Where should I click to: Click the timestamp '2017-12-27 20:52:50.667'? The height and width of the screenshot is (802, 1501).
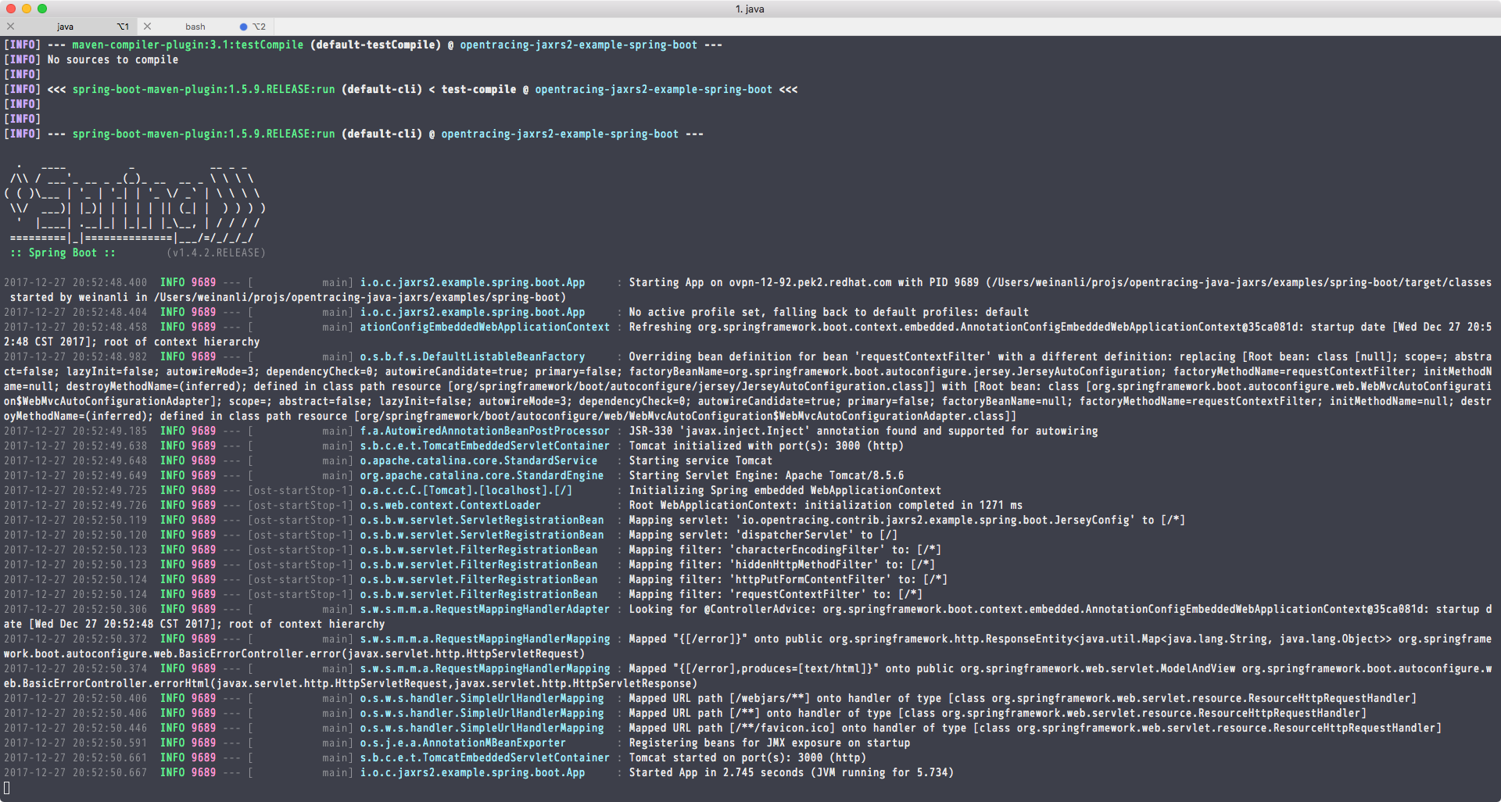pos(75,772)
